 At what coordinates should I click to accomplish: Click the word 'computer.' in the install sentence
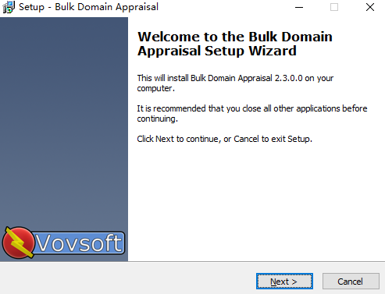point(156,88)
